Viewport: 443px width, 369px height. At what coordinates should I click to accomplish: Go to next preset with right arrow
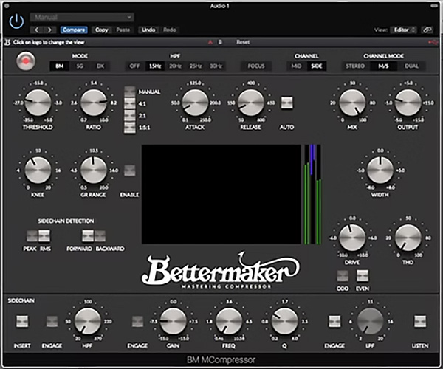click(x=49, y=30)
